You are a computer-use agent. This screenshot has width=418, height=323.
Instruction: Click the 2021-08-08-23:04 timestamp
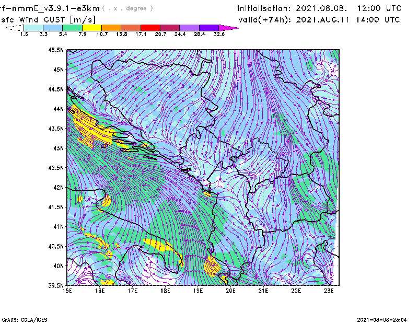click(386, 319)
